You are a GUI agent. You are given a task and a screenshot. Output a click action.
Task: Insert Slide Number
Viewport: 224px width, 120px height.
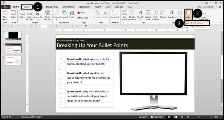[155, 15]
